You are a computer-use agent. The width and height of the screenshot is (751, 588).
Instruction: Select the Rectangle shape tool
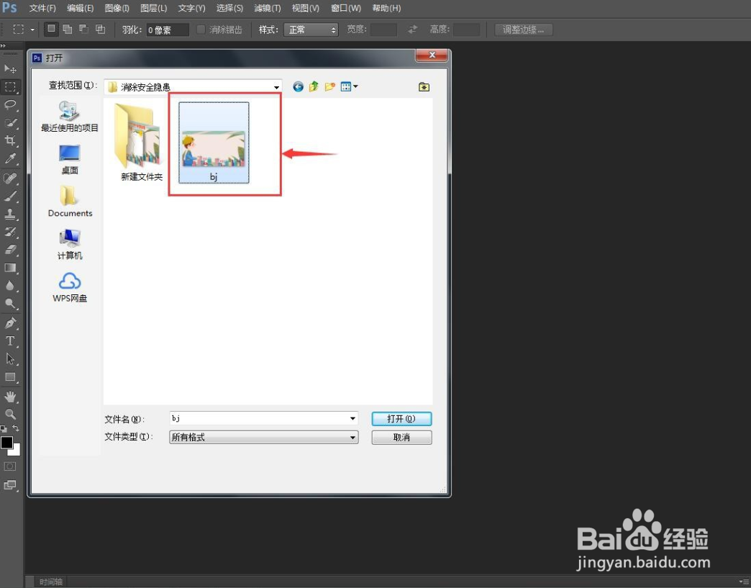click(10, 377)
